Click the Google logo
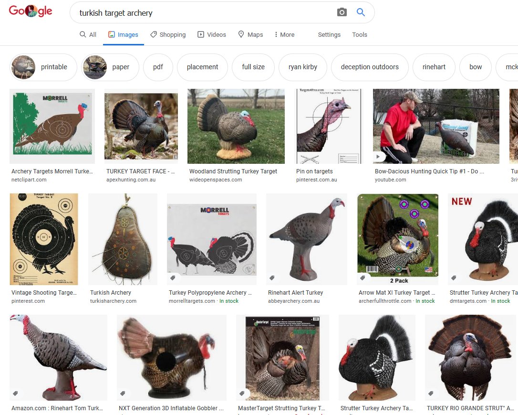Viewport: 518px width, 415px height. [x=31, y=11]
